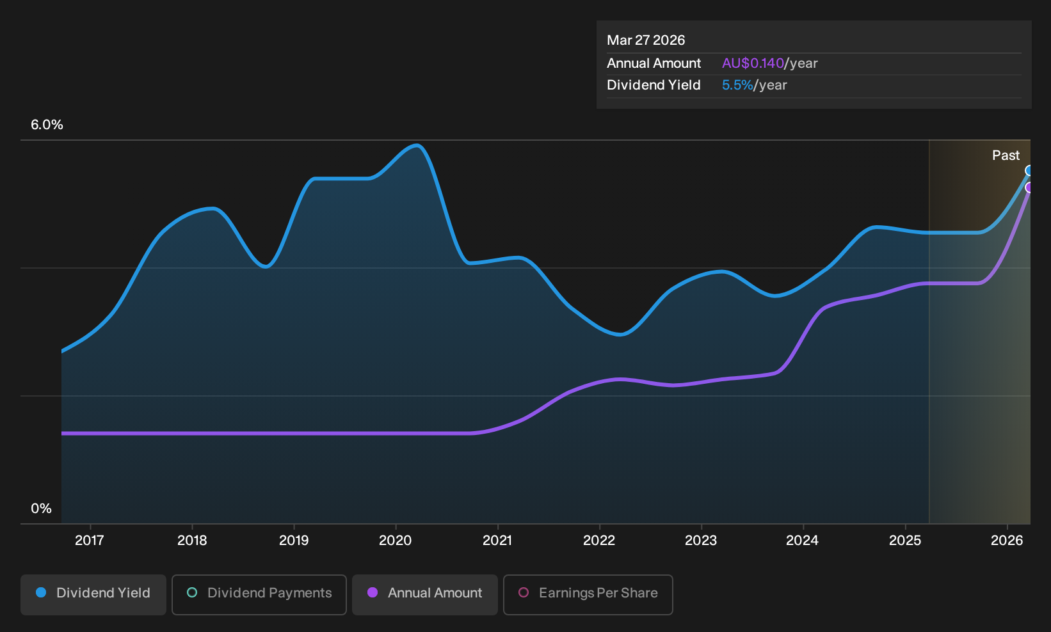
Task: Select the blue dividend yield endpoint marker
Action: coord(1029,171)
